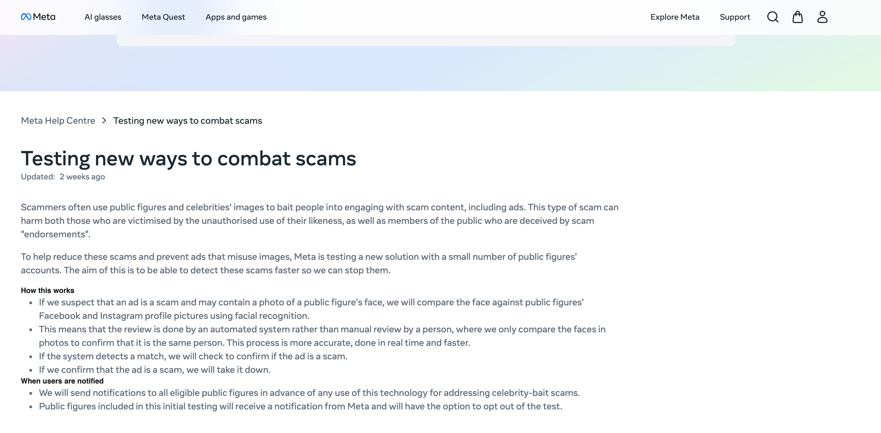Viewport: 881px width, 433px height.
Task: Click Support in the top navigation
Action: coord(735,17)
